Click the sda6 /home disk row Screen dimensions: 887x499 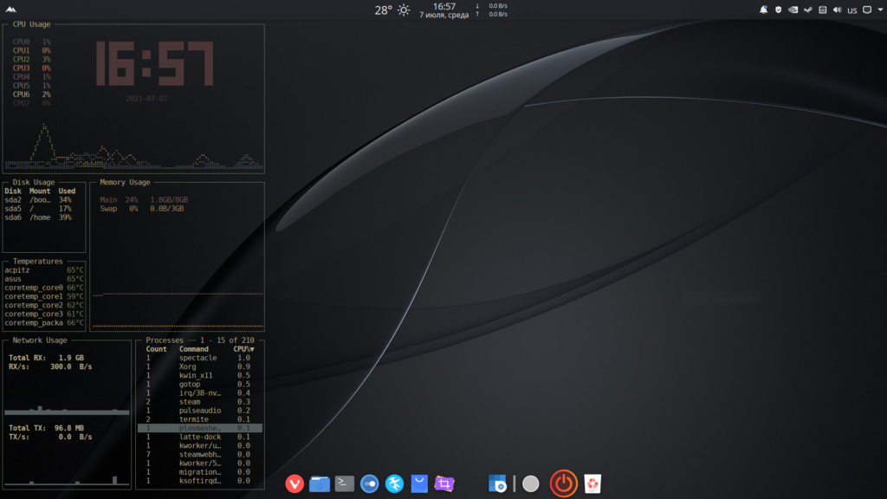[38, 217]
